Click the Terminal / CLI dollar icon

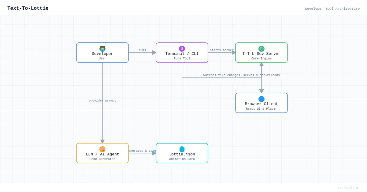182,48
